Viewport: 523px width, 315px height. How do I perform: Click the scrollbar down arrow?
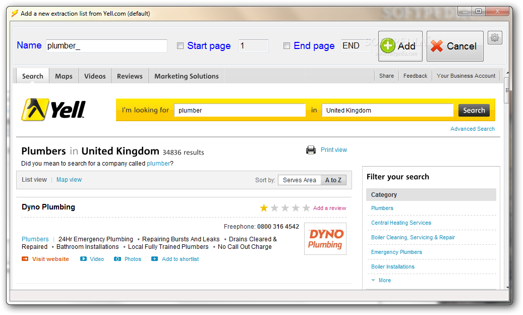pos(507,287)
